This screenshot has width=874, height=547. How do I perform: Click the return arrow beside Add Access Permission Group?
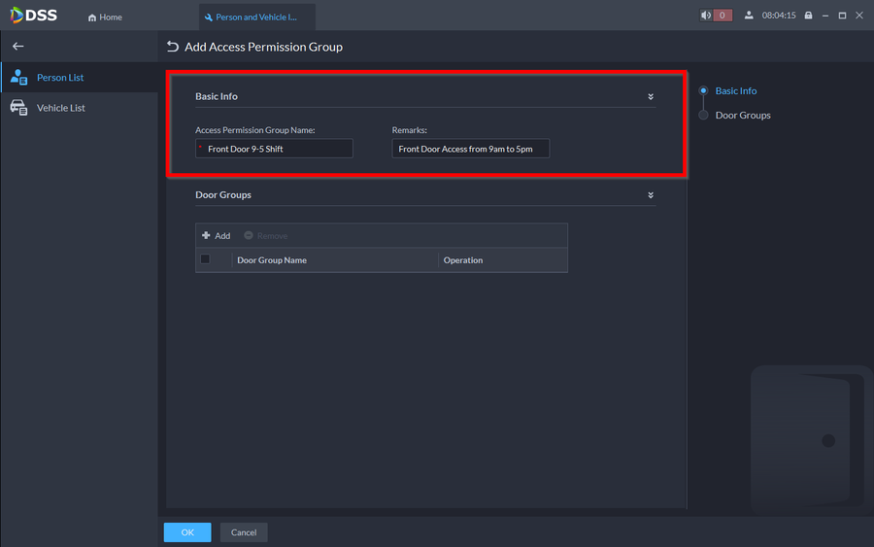coord(173,47)
